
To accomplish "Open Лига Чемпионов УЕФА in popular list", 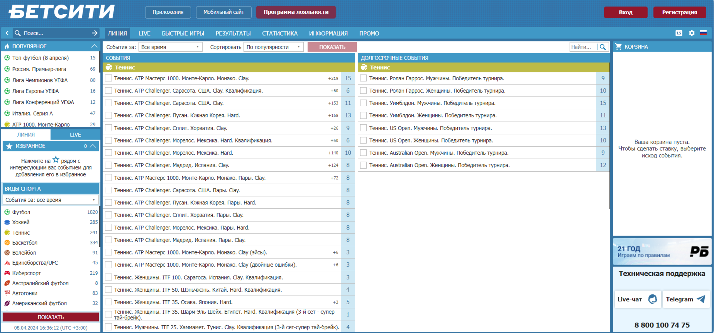I will point(40,80).
